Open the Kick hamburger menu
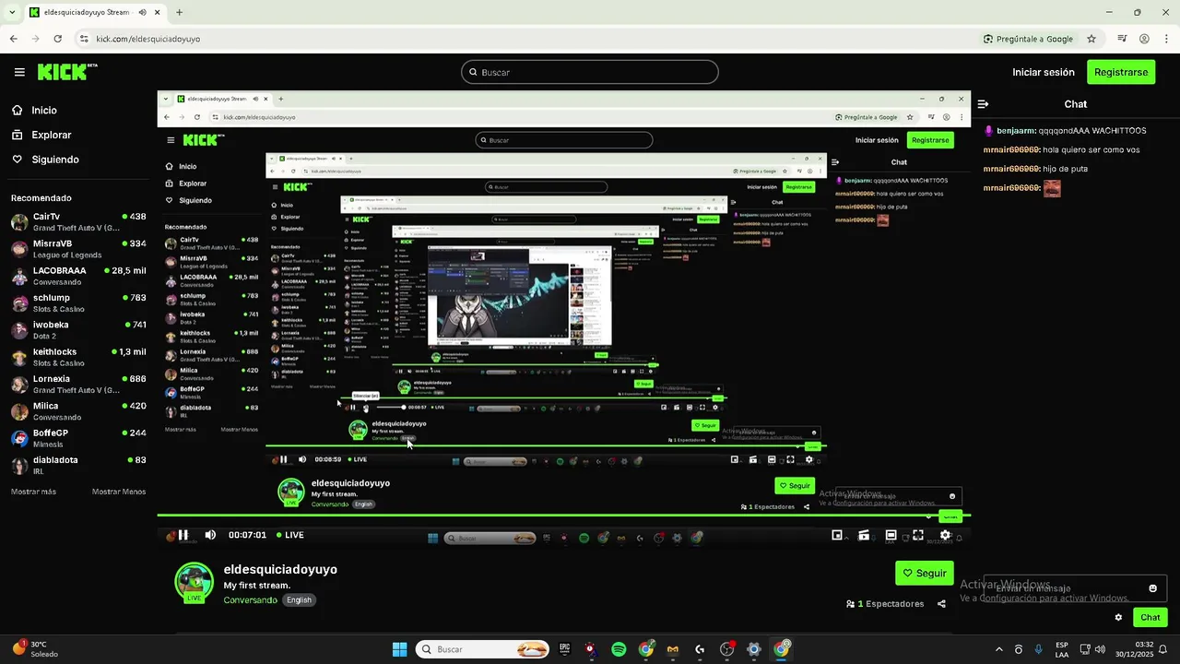This screenshot has height=664, width=1180. tap(19, 72)
